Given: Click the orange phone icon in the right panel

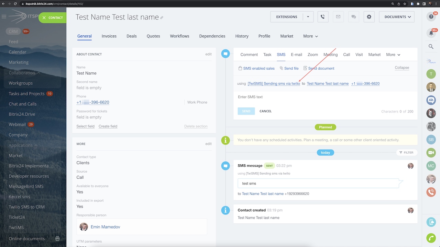Looking at the screenshot, I should pyautogui.click(x=431, y=192).
